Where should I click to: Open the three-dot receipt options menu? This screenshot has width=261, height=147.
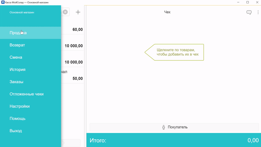pyautogui.click(x=258, y=12)
